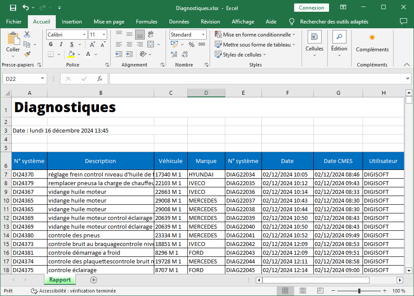Click the Format Painter brush icon
Screen dimensions: 414x296
(27, 54)
